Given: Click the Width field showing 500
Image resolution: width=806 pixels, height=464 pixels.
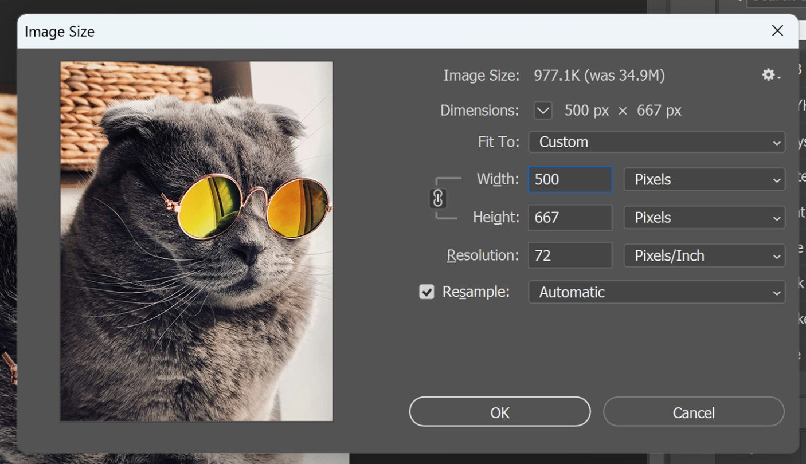Looking at the screenshot, I should [570, 179].
